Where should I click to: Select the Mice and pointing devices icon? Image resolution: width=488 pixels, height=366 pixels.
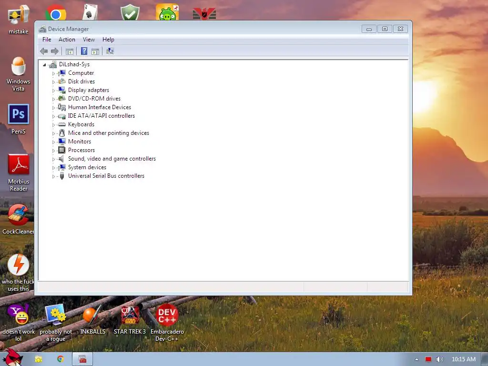click(x=61, y=133)
